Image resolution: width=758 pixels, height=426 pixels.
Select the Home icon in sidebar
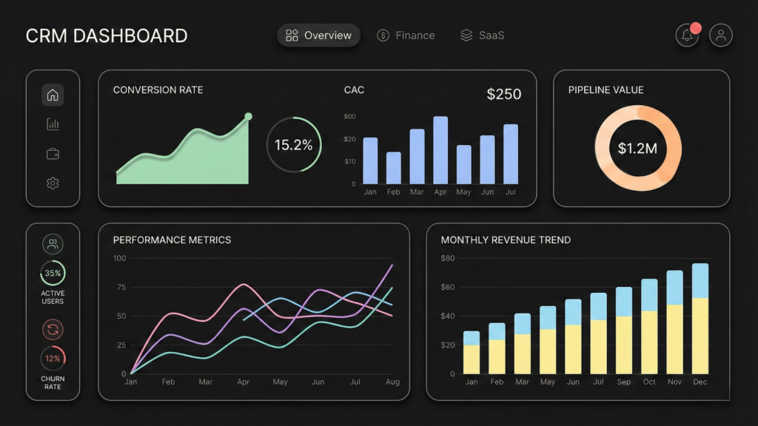pos(53,95)
